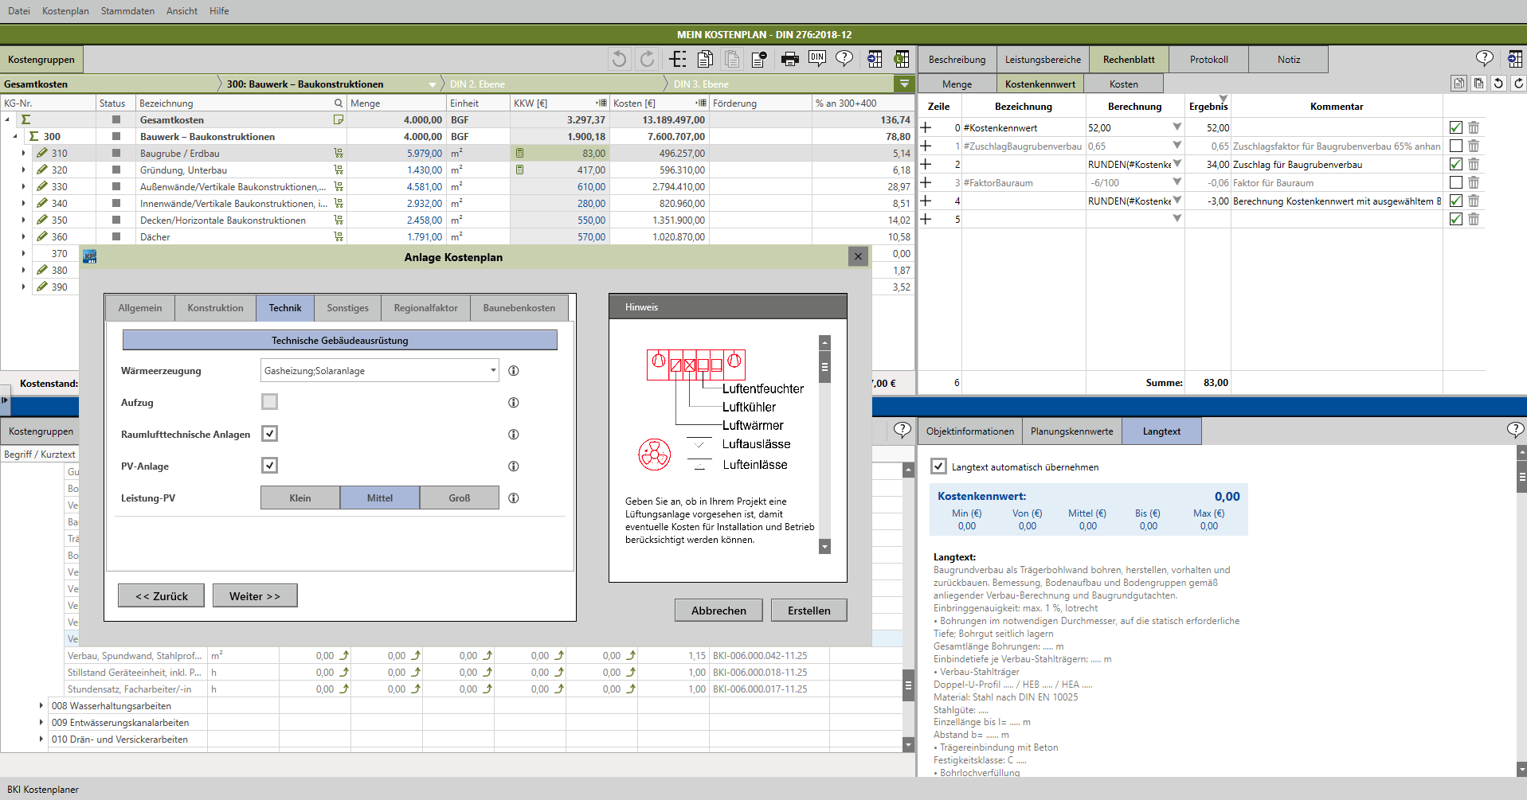Open the DIN speech-bubble info icon

point(816,59)
